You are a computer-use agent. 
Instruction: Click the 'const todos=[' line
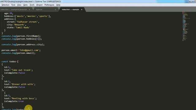(10, 61)
